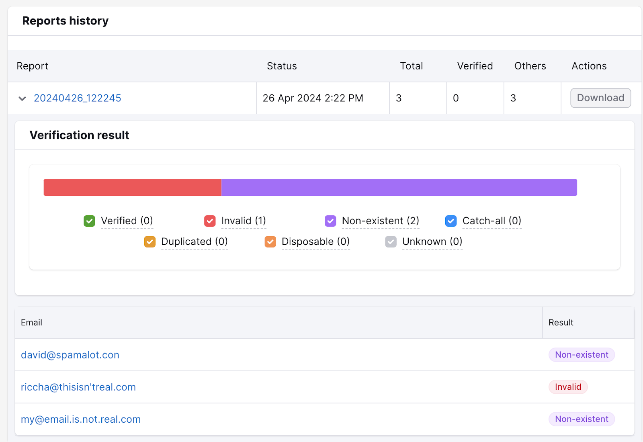Click the Invalid result badge
643x442 pixels.
coord(568,387)
